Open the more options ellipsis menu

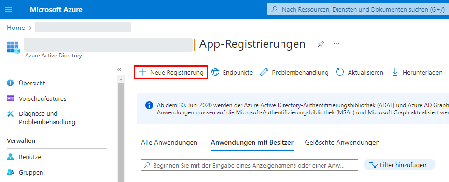[x=337, y=44]
